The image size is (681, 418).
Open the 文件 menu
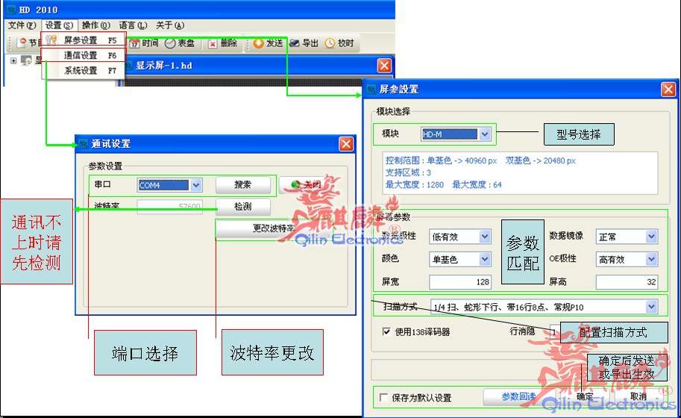[21, 25]
